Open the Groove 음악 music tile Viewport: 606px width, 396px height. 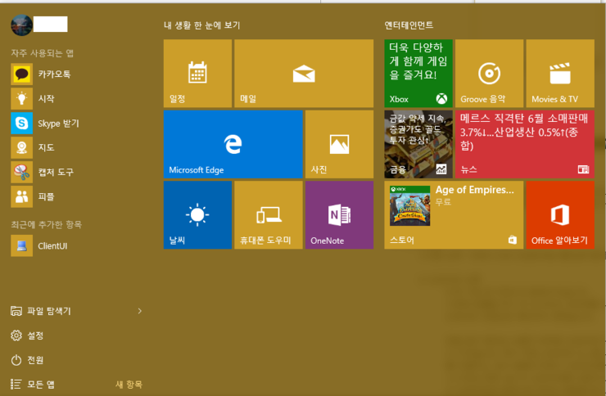click(x=489, y=74)
